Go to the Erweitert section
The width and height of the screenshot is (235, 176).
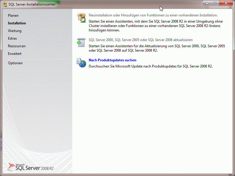(x=15, y=54)
